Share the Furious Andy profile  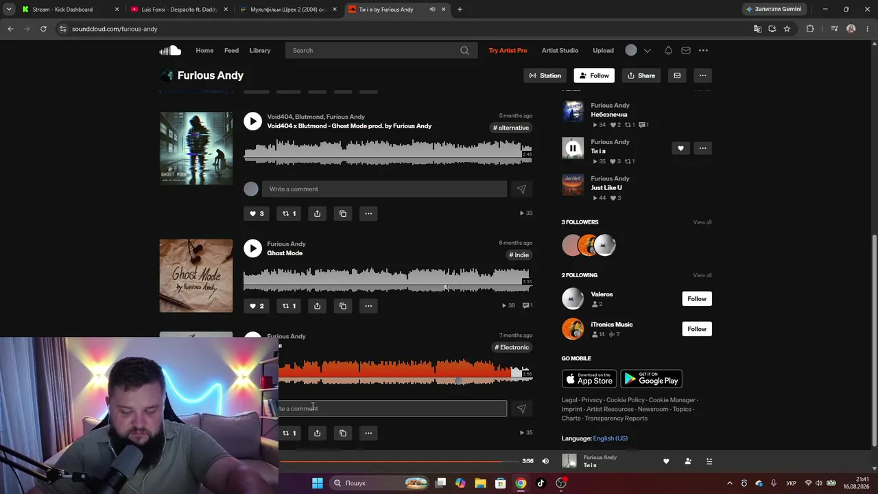pyautogui.click(x=641, y=75)
